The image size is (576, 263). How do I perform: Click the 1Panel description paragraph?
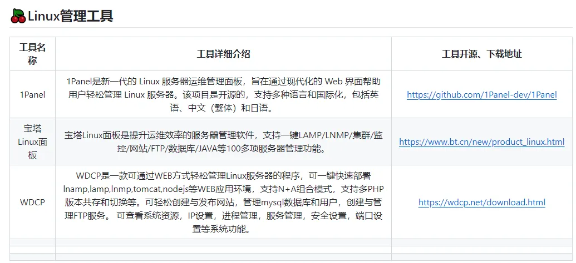pos(223,95)
